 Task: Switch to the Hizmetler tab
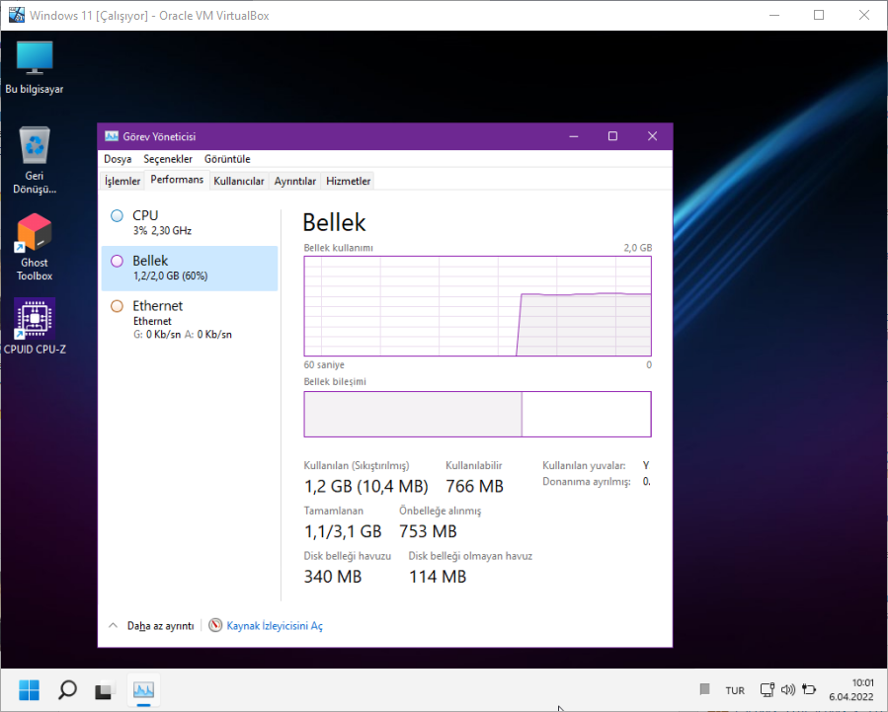click(349, 181)
